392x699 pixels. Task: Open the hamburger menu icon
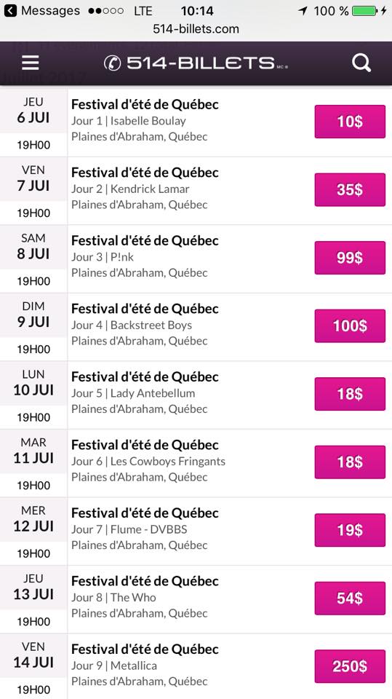click(31, 63)
